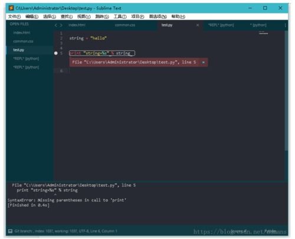
Task: Go to next tab with right arrow
Action: click(x=61, y=25)
